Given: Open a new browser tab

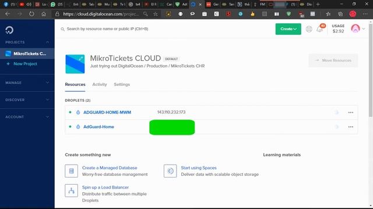Looking at the screenshot, I should click(x=318, y=4).
